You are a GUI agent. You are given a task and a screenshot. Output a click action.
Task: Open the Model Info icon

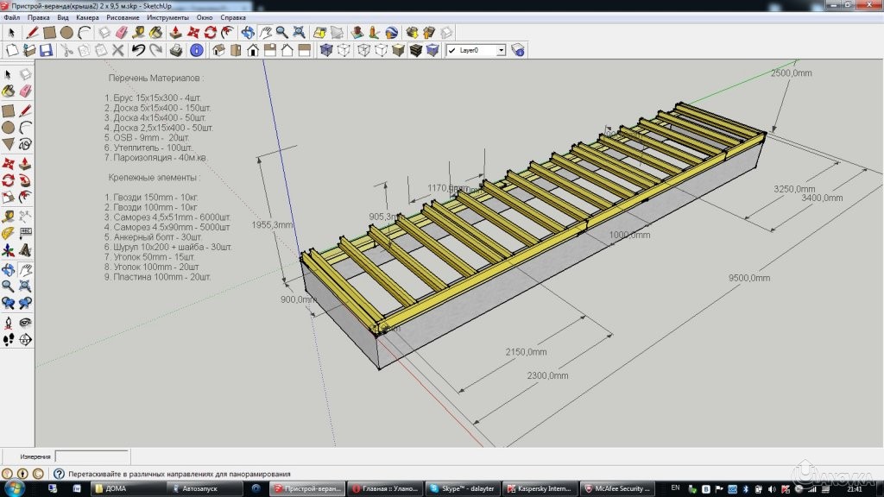click(197, 51)
